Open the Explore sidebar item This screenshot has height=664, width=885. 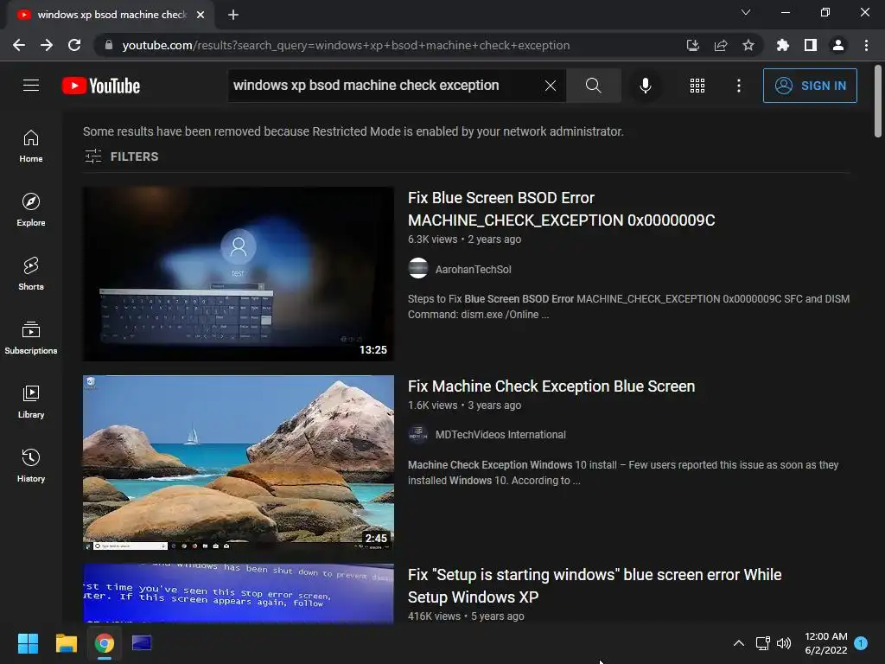click(x=31, y=210)
